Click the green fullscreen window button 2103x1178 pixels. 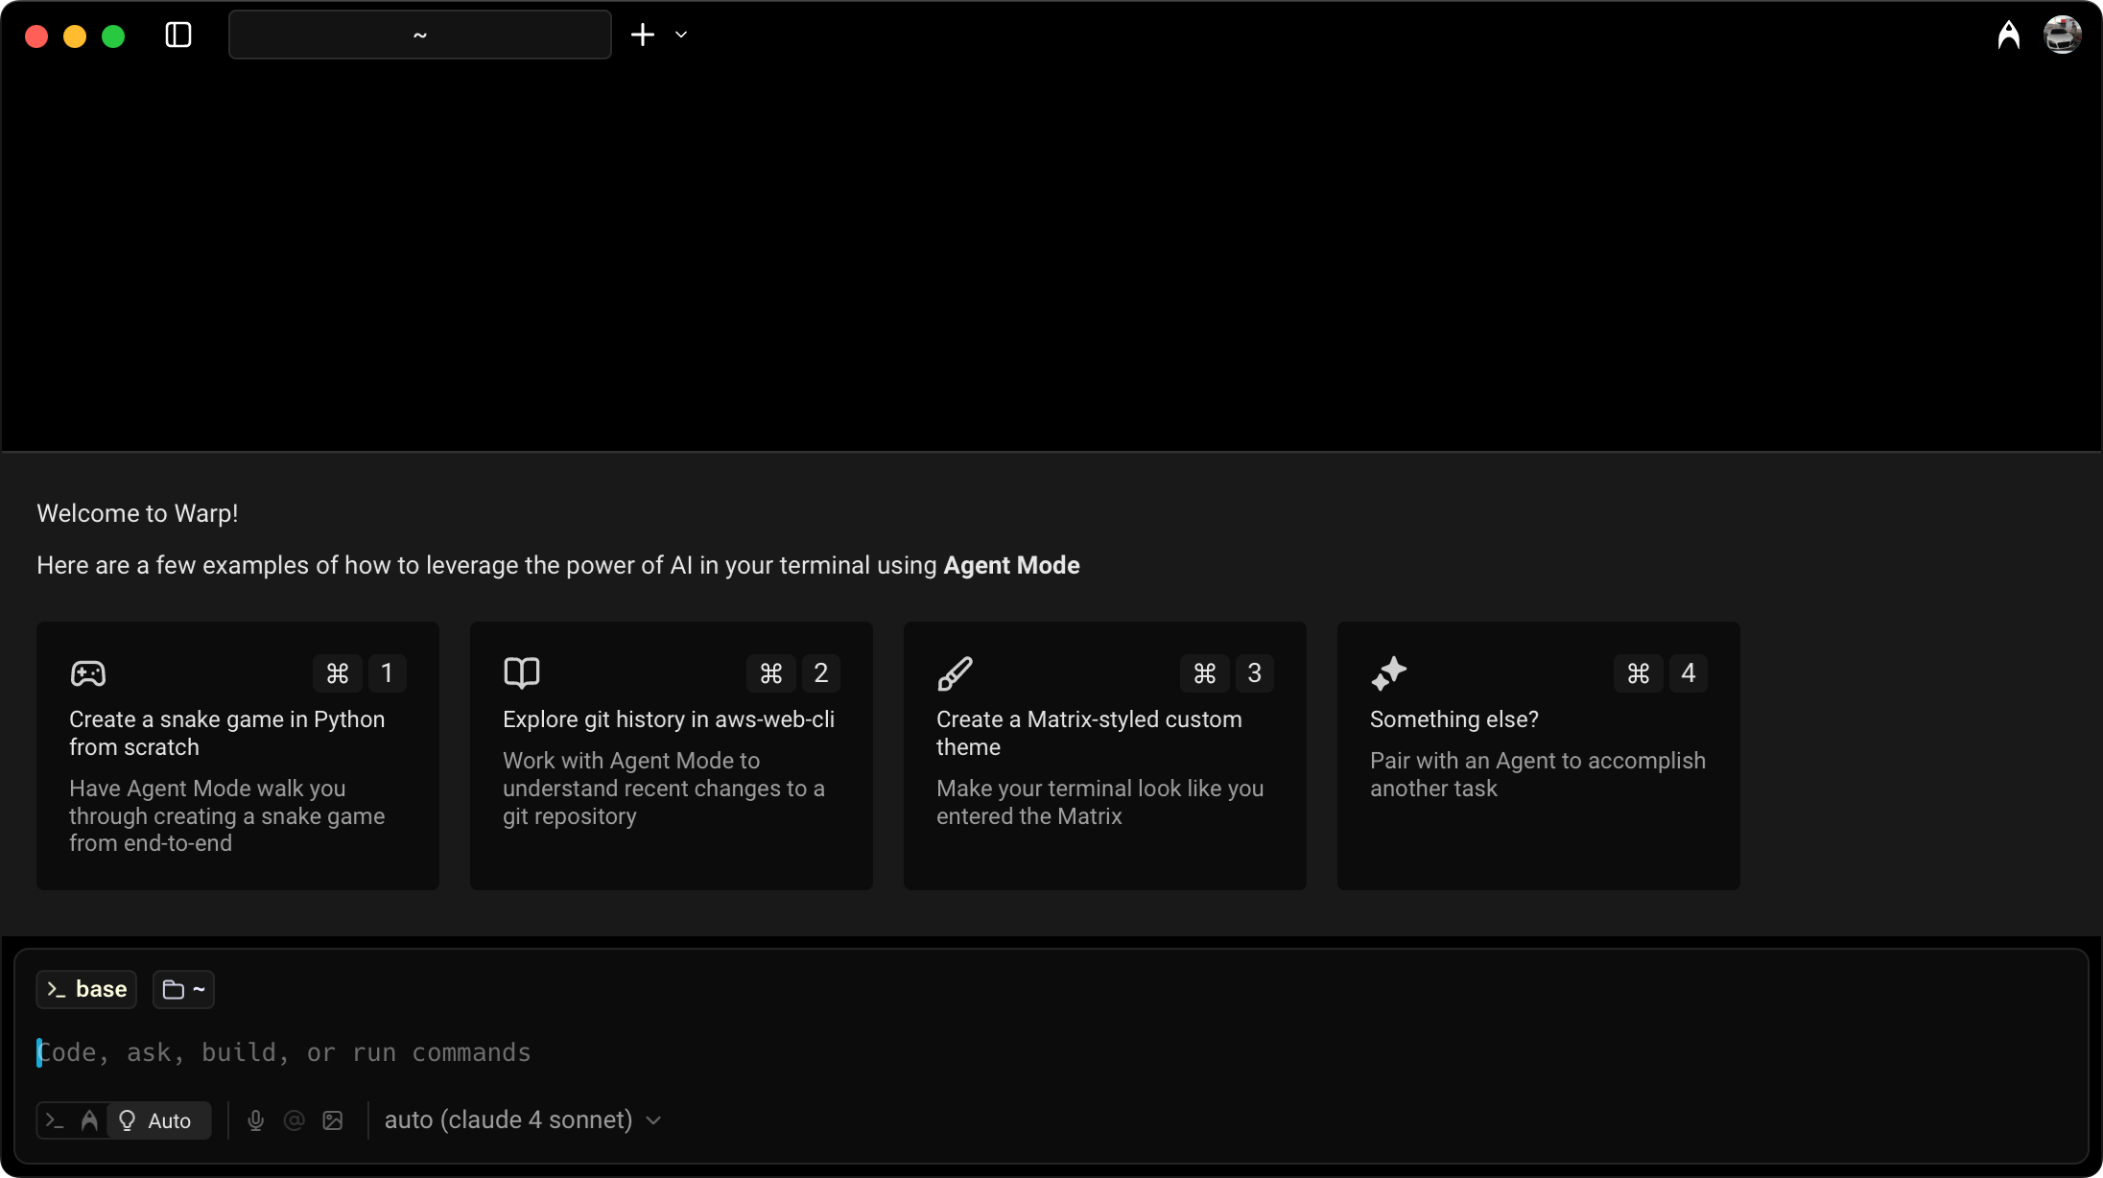pyautogui.click(x=113, y=36)
